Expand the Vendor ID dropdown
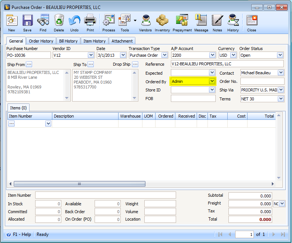The image size is (292, 243). click(91, 55)
